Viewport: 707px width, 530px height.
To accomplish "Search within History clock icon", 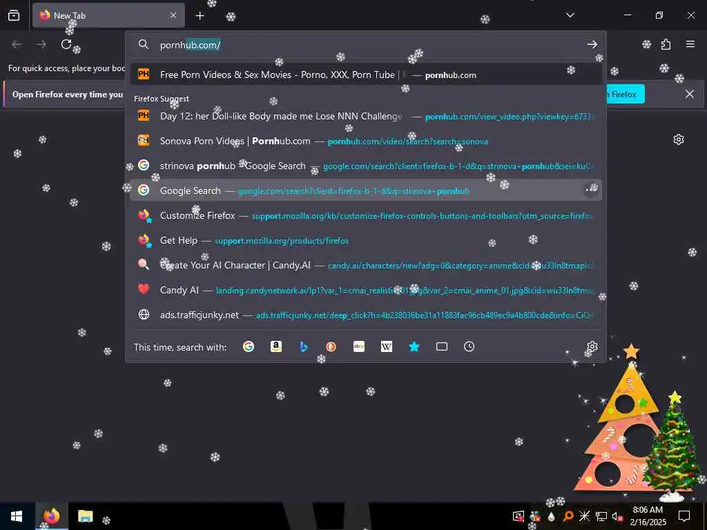I will (469, 346).
